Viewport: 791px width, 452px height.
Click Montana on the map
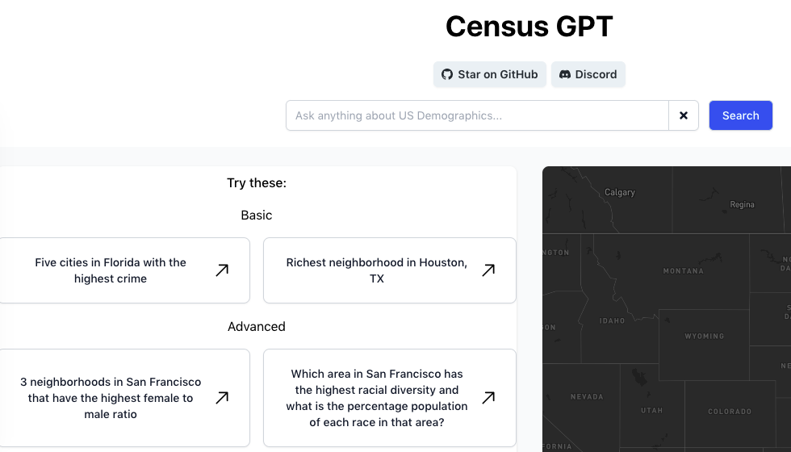(683, 271)
